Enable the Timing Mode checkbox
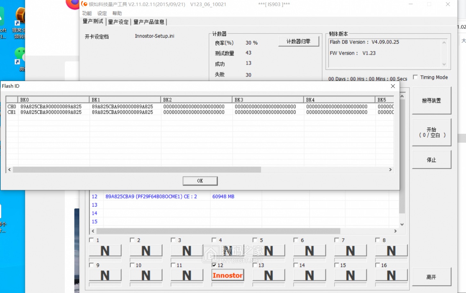The image size is (466, 293). tap(415, 77)
